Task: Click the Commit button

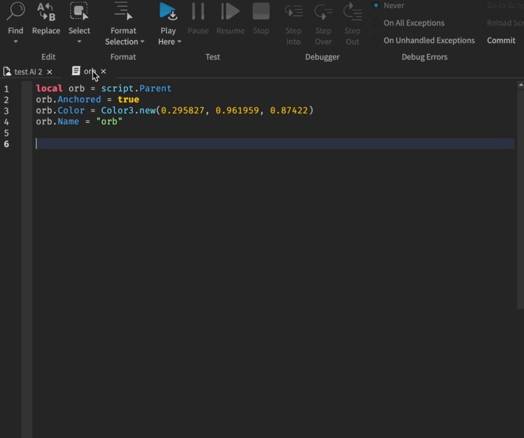Action: click(x=501, y=41)
